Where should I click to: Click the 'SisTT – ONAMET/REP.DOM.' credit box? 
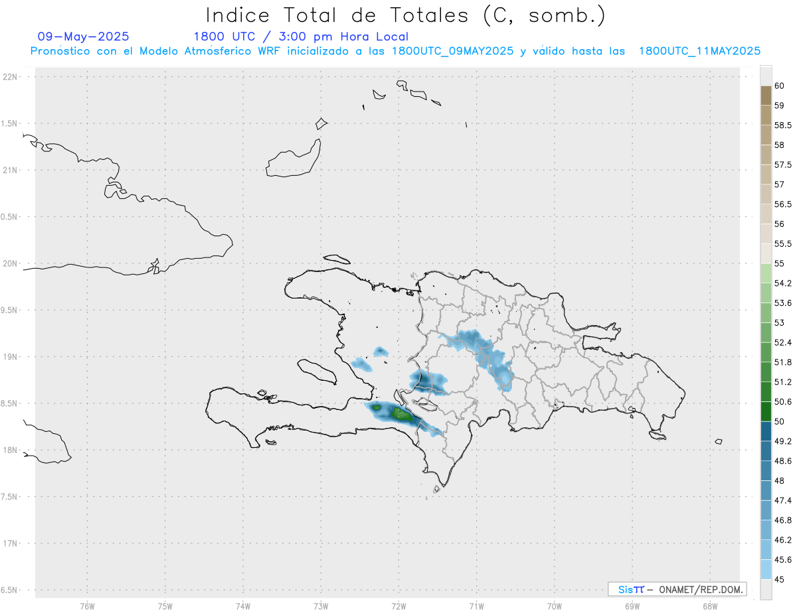[677, 589]
